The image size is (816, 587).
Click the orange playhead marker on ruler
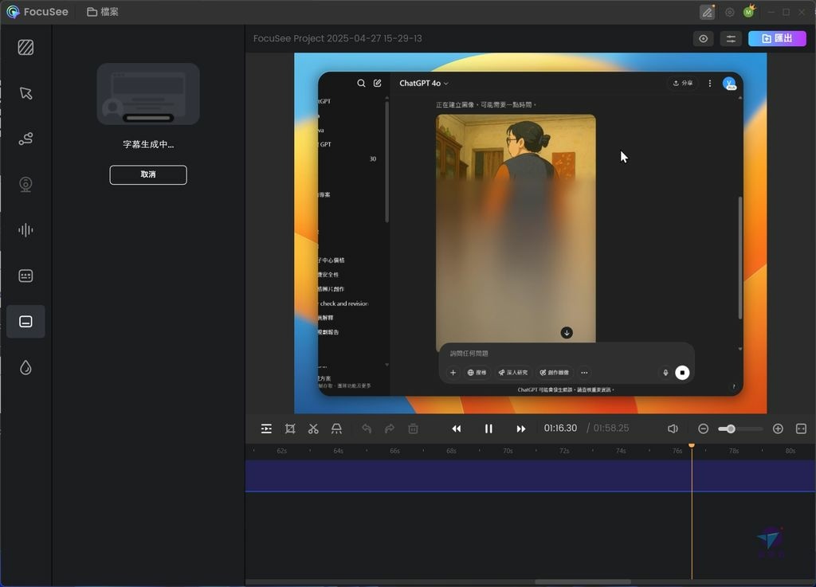pos(692,445)
